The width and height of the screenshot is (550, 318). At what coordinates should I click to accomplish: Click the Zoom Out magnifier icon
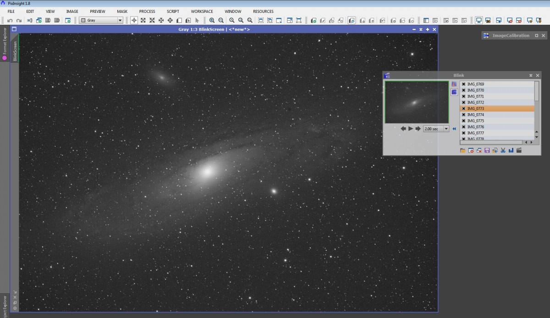click(221, 20)
